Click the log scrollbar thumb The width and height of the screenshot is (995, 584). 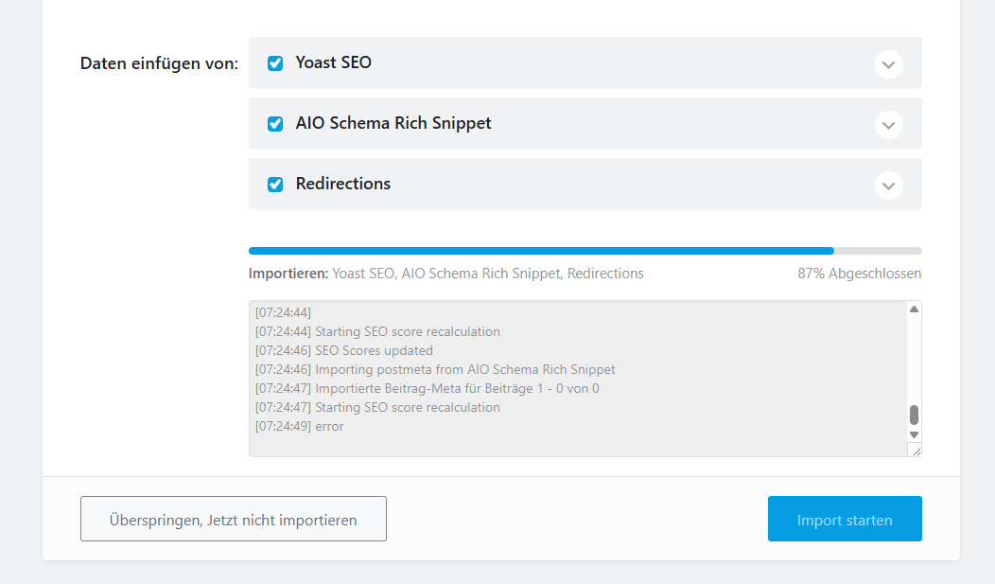coord(914,415)
